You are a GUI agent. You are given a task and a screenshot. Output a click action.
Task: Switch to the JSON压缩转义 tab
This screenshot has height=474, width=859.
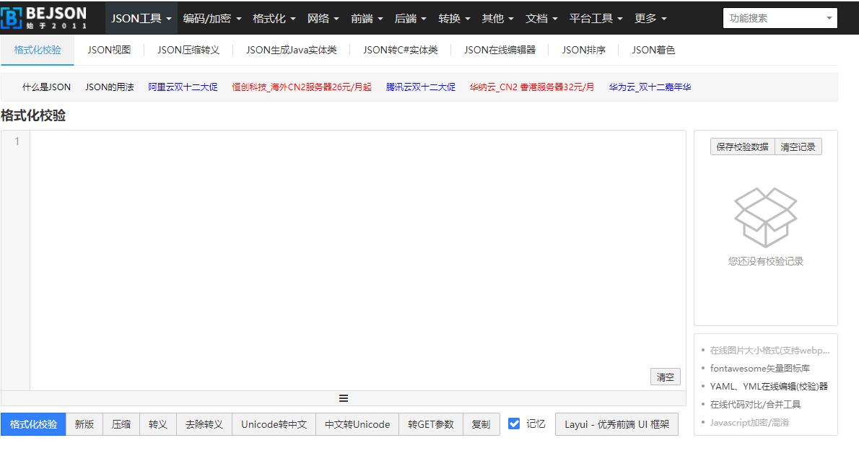pyautogui.click(x=188, y=50)
